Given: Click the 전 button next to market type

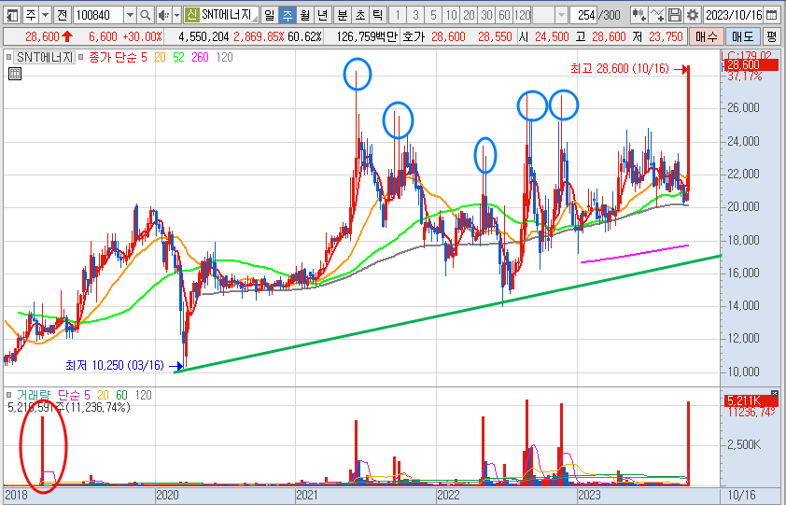Looking at the screenshot, I should coord(63,16).
